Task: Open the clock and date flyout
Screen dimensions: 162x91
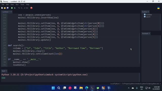Action: (x=156, y=88)
